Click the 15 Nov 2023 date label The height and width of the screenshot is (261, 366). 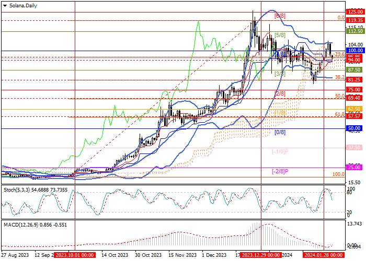[x=182, y=255]
